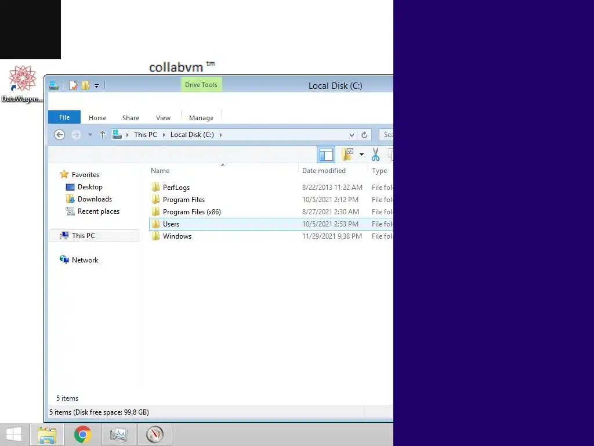Screen dimensions: 594x446
Task: Open the Drive Tools contextual tab
Action: [201, 85]
